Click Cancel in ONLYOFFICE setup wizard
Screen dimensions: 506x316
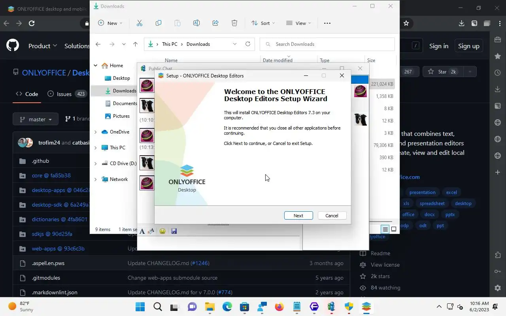tap(332, 215)
